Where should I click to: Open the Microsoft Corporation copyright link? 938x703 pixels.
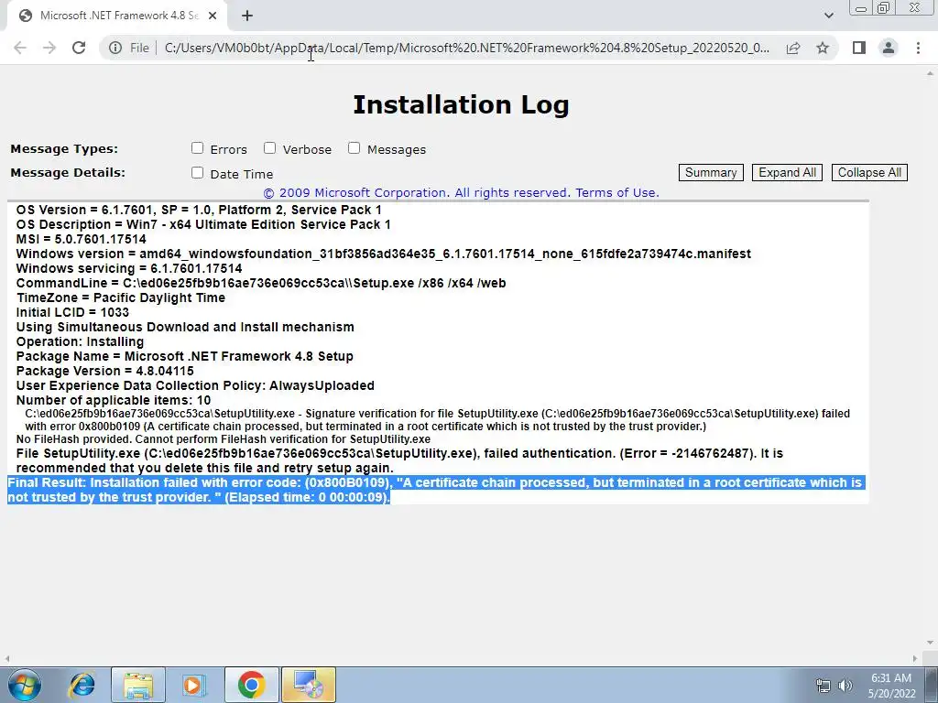pos(461,192)
